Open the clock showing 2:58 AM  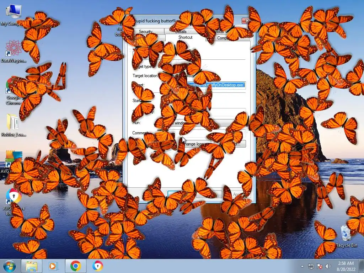click(346, 266)
